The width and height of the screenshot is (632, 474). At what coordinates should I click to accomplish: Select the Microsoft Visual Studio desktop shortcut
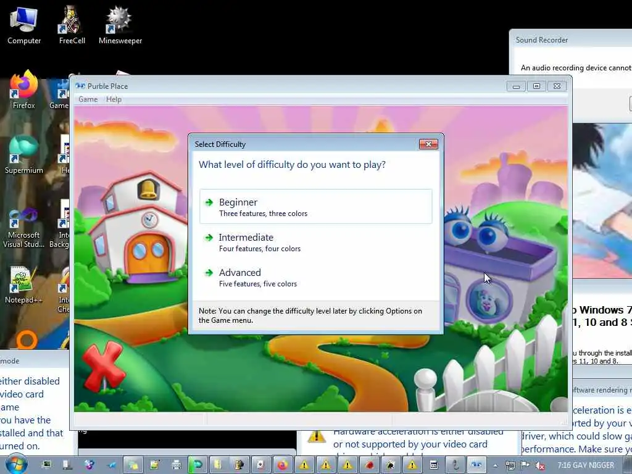pyautogui.click(x=24, y=228)
